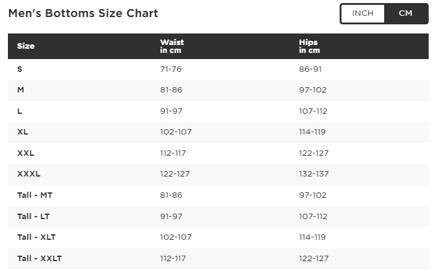Click the Size column header
The height and width of the screenshot is (280, 436).
coord(26,46)
